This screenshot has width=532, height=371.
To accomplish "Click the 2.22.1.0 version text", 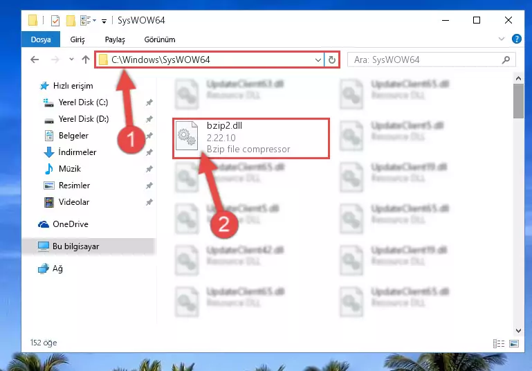I will point(221,138).
